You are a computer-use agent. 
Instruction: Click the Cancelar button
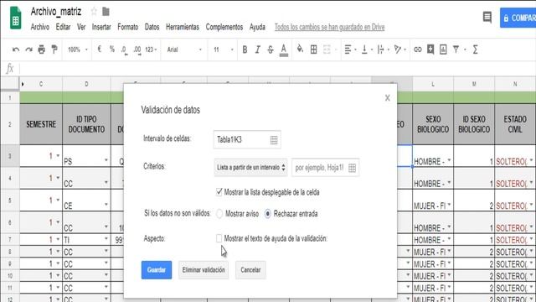click(x=250, y=270)
